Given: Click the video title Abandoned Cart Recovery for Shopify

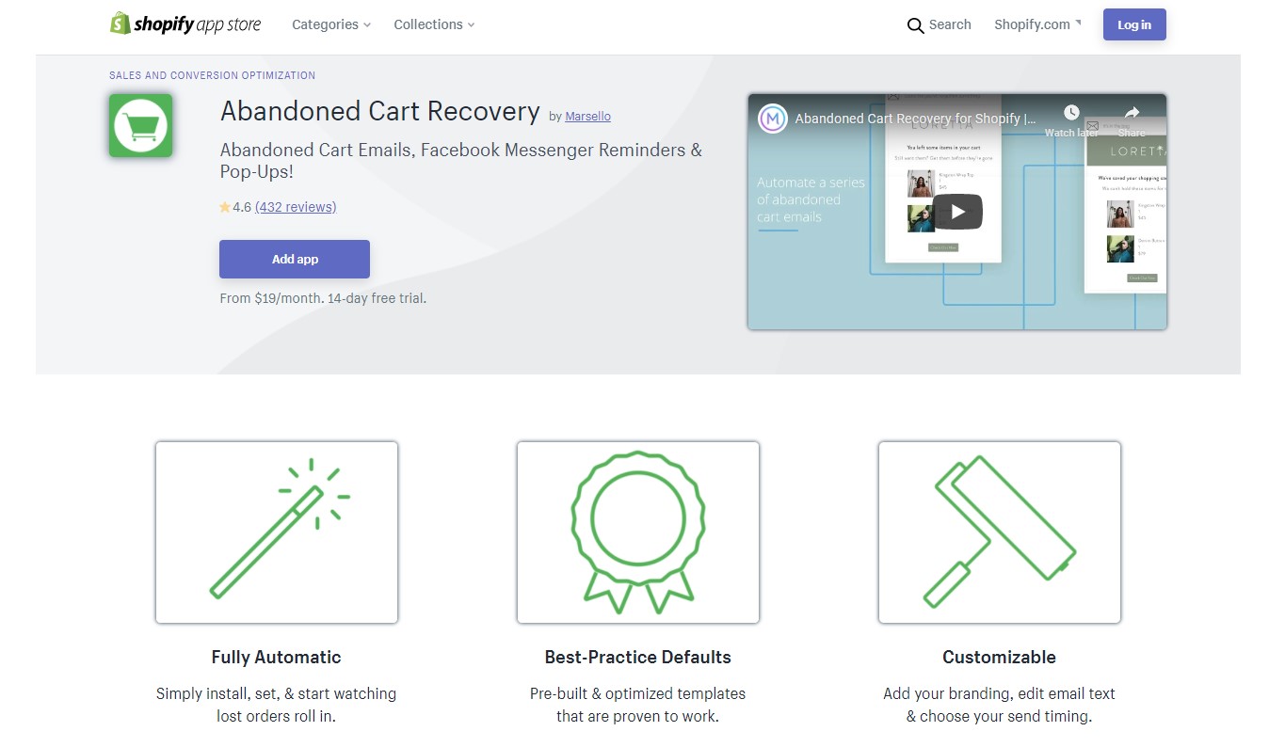Looking at the screenshot, I should pos(915,119).
